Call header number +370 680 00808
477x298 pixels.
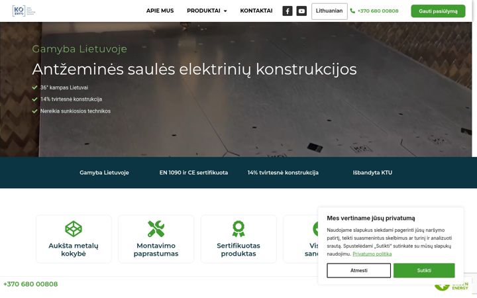[378, 11]
